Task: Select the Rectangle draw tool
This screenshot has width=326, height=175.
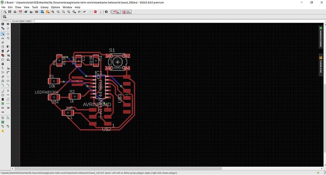Action: (3, 99)
